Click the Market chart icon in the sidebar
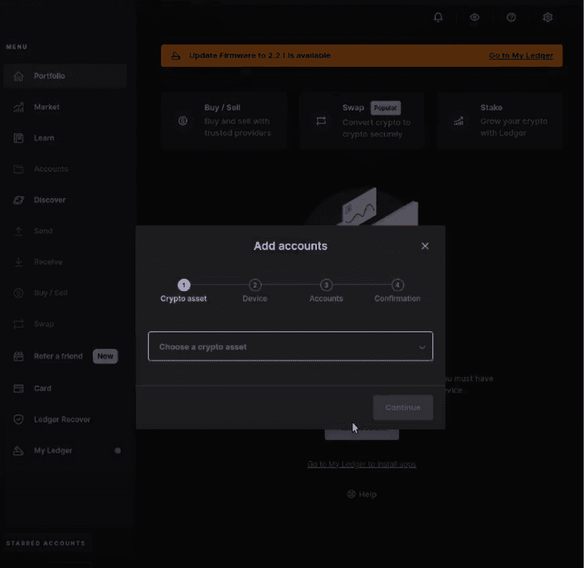Screen dimensions: 584x568 (19, 107)
